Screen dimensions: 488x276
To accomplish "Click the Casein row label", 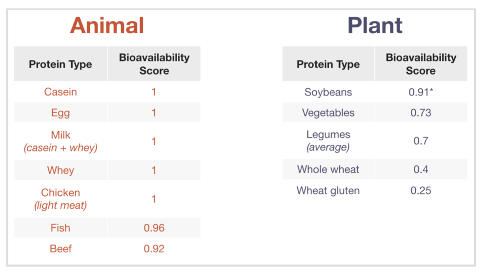I will 61,92.
